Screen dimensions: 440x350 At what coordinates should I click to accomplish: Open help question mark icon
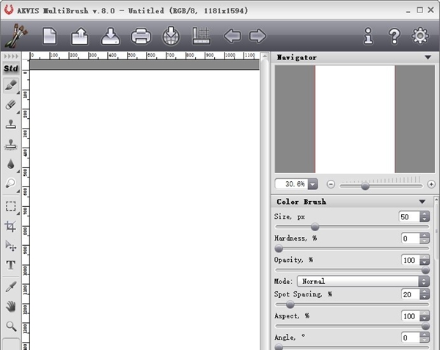pyautogui.click(x=395, y=36)
